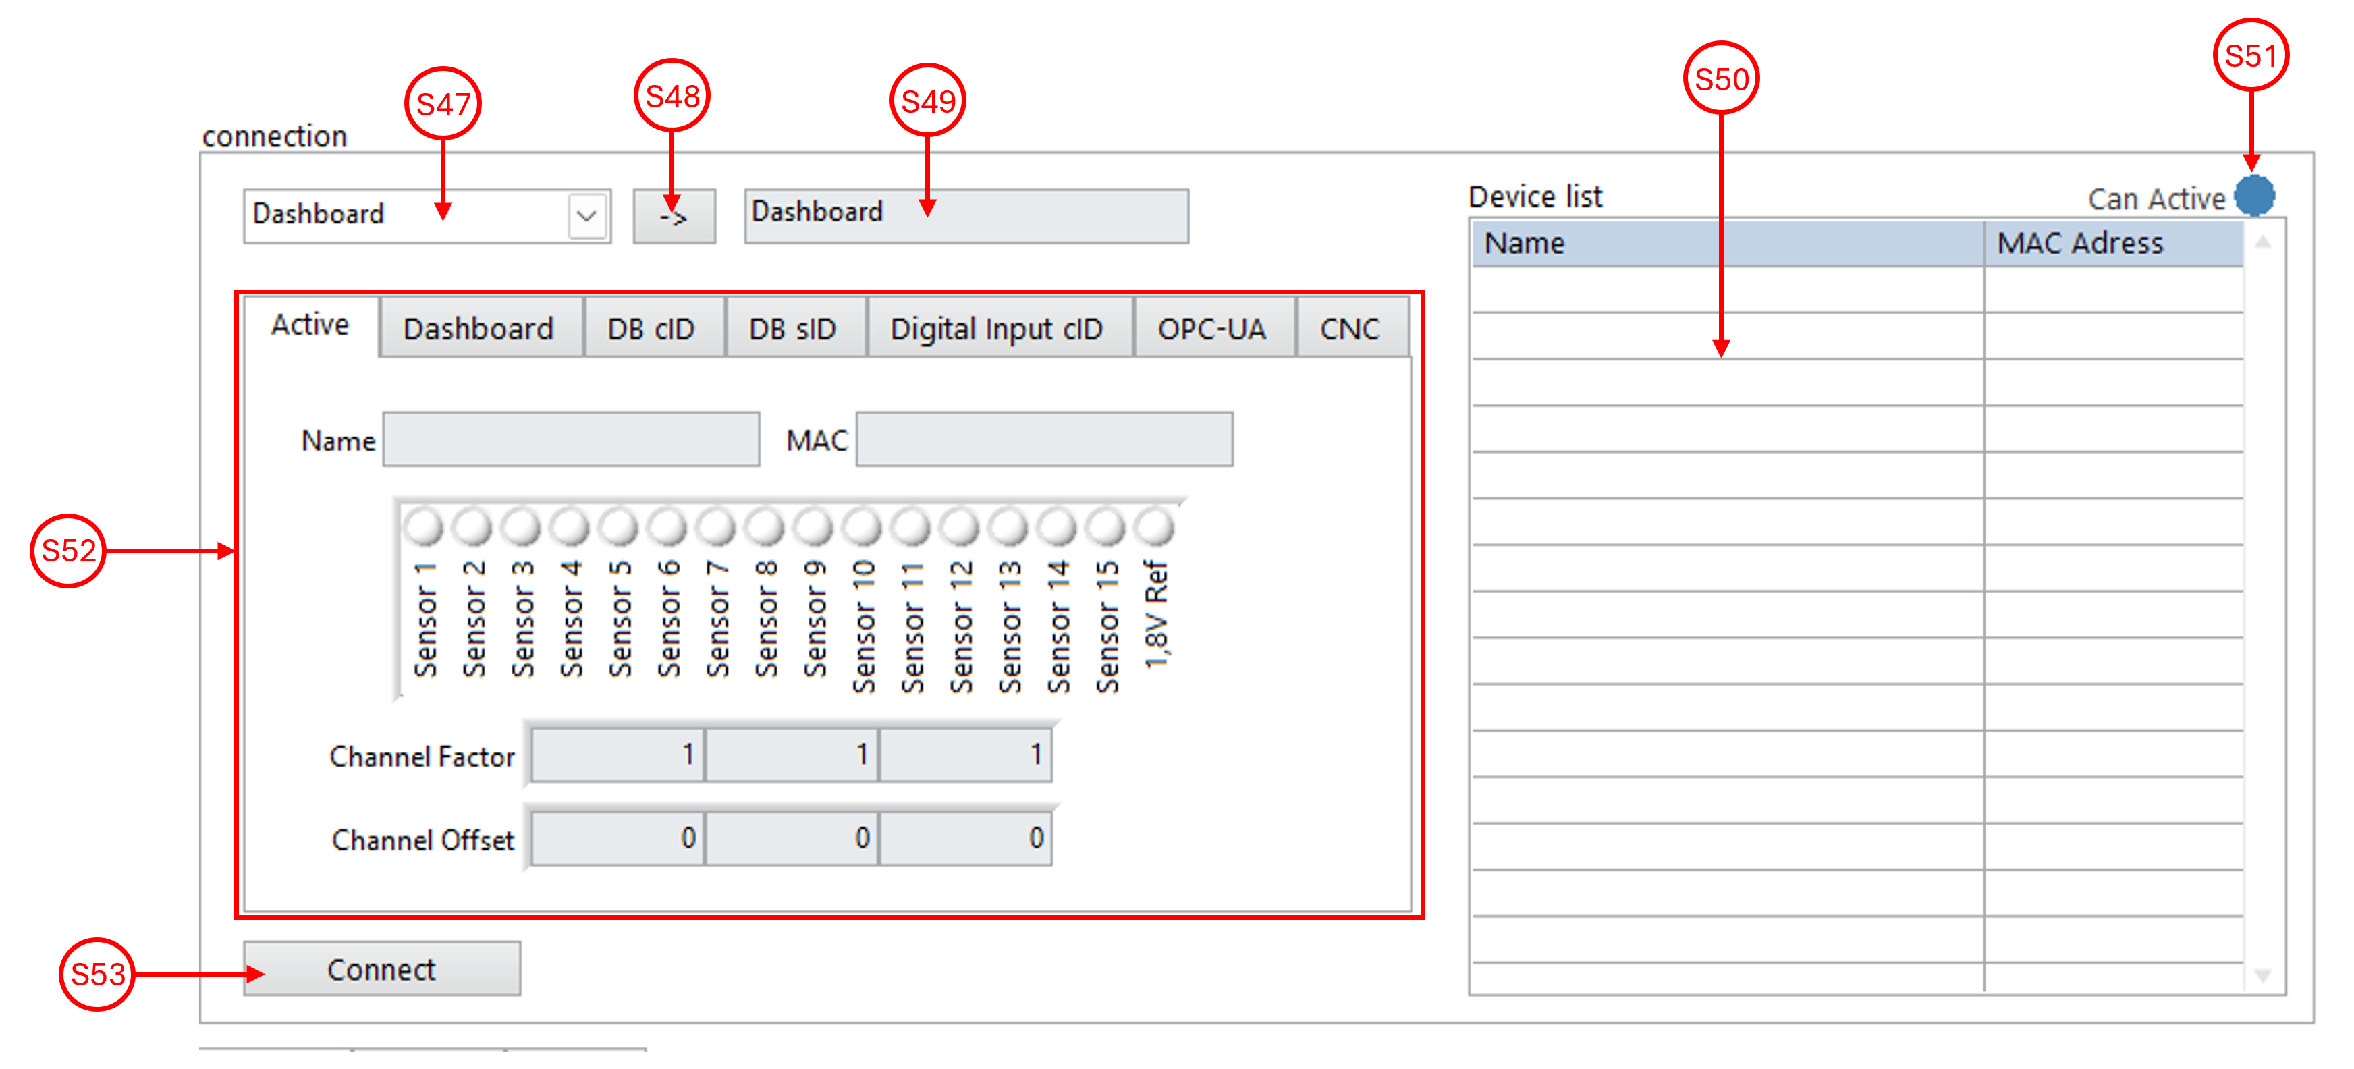
Task: Click the Can Active blue indicator
Action: [x=2253, y=196]
